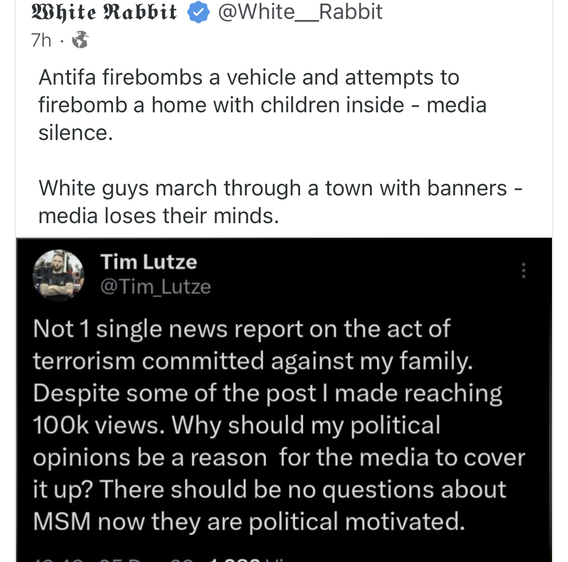568x562 pixels.
Task: Click the 7h post timestamp
Action: [x=41, y=40]
